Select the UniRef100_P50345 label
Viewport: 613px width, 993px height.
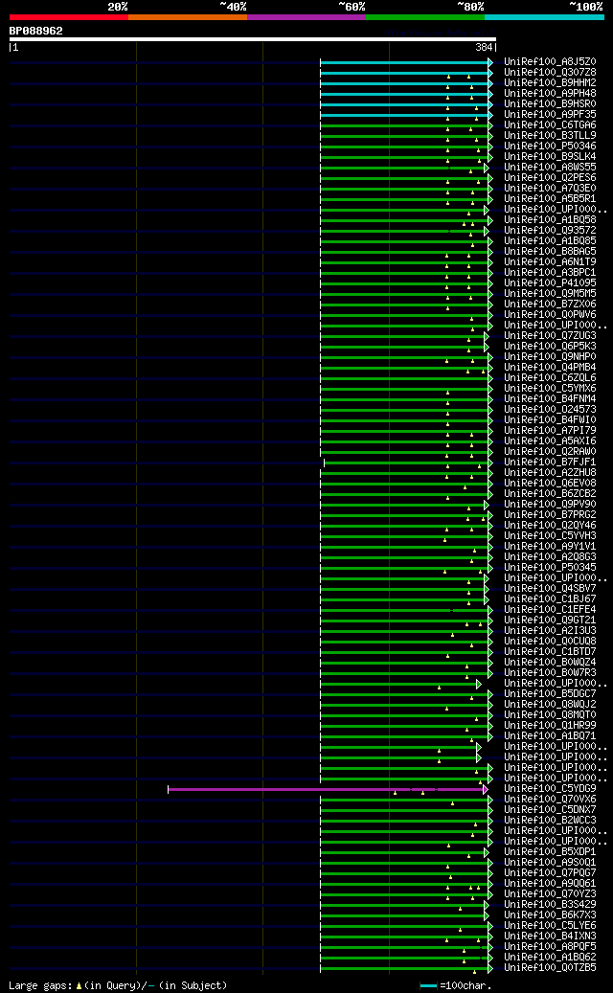(550, 568)
